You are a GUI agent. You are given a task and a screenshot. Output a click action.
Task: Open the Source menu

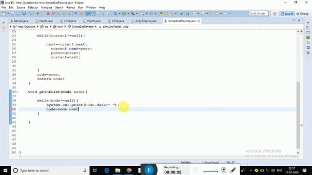pyautogui.click(x=20, y=8)
